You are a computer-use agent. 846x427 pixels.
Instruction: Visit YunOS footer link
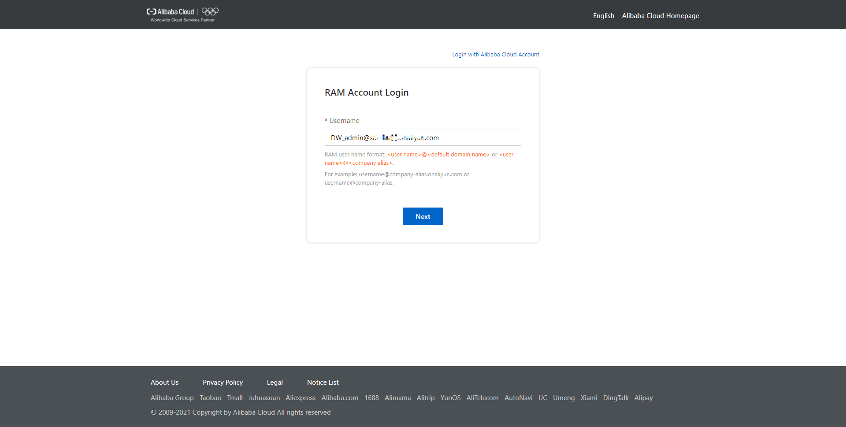(450, 398)
